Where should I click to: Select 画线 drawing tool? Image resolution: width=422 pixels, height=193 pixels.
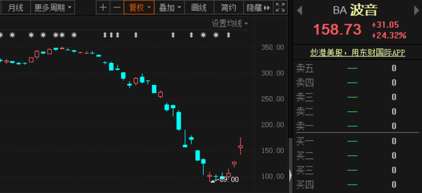pos(199,8)
